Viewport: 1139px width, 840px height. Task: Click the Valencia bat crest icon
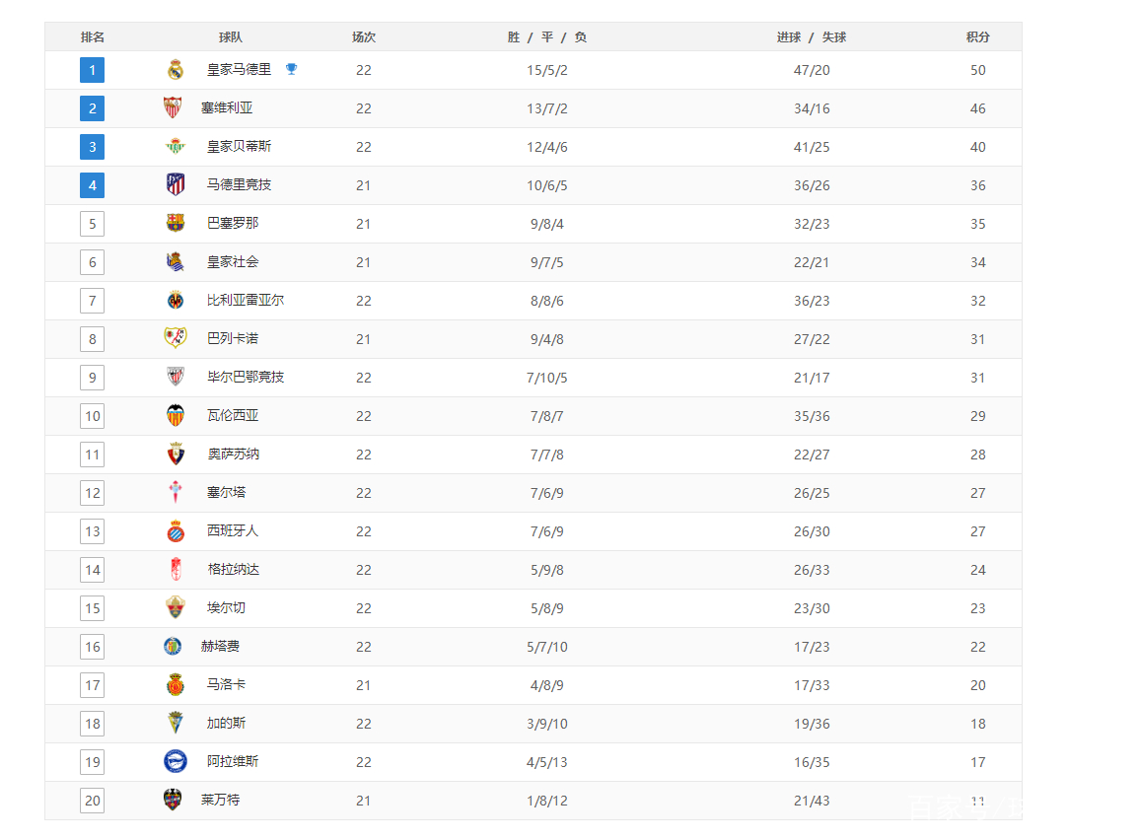tap(176, 415)
